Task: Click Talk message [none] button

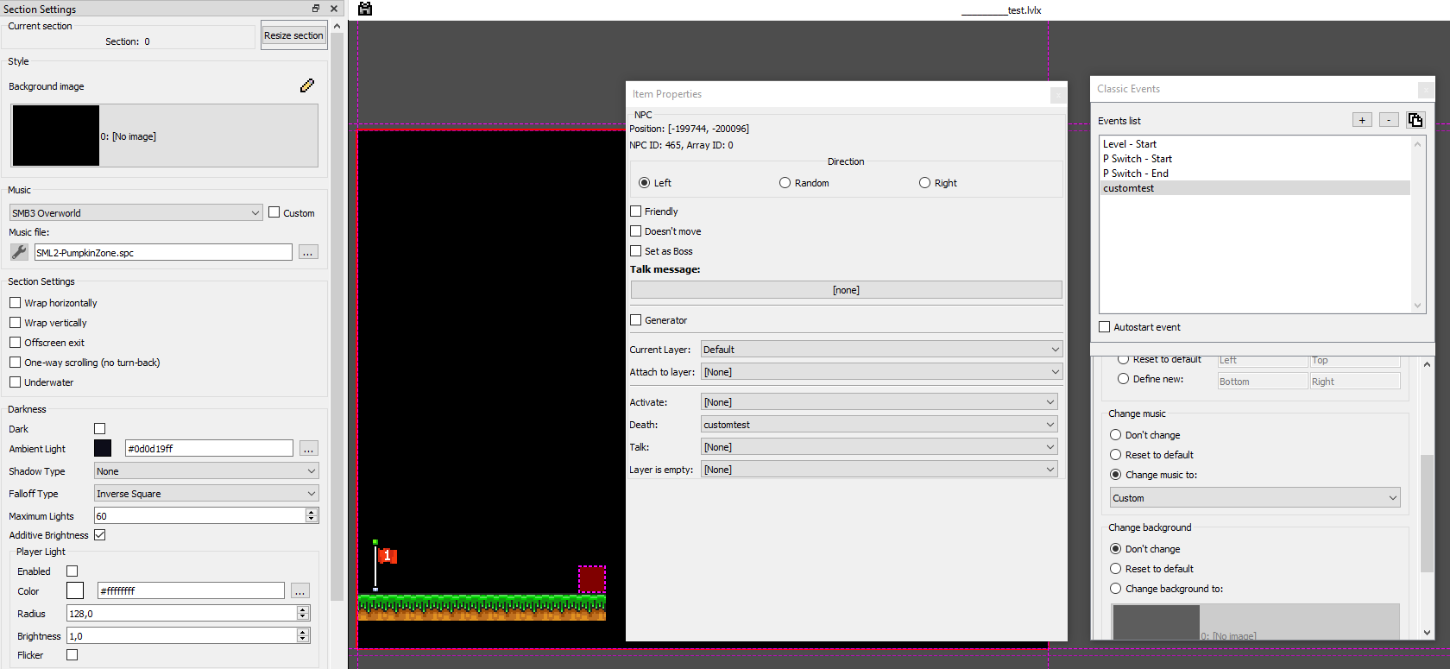Action: point(846,290)
